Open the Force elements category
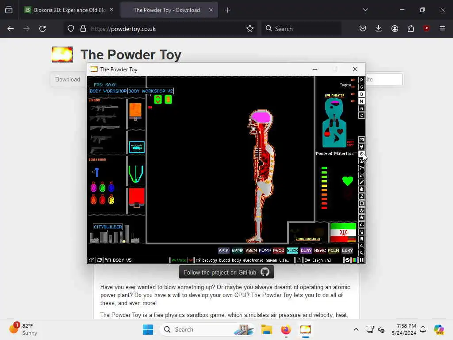The image size is (453, 340). [x=361, y=168]
